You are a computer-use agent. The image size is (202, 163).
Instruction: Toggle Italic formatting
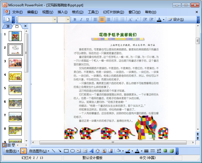point(81,20)
